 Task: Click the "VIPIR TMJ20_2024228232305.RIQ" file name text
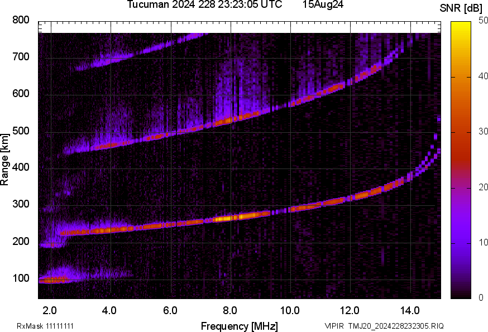click(x=384, y=326)
